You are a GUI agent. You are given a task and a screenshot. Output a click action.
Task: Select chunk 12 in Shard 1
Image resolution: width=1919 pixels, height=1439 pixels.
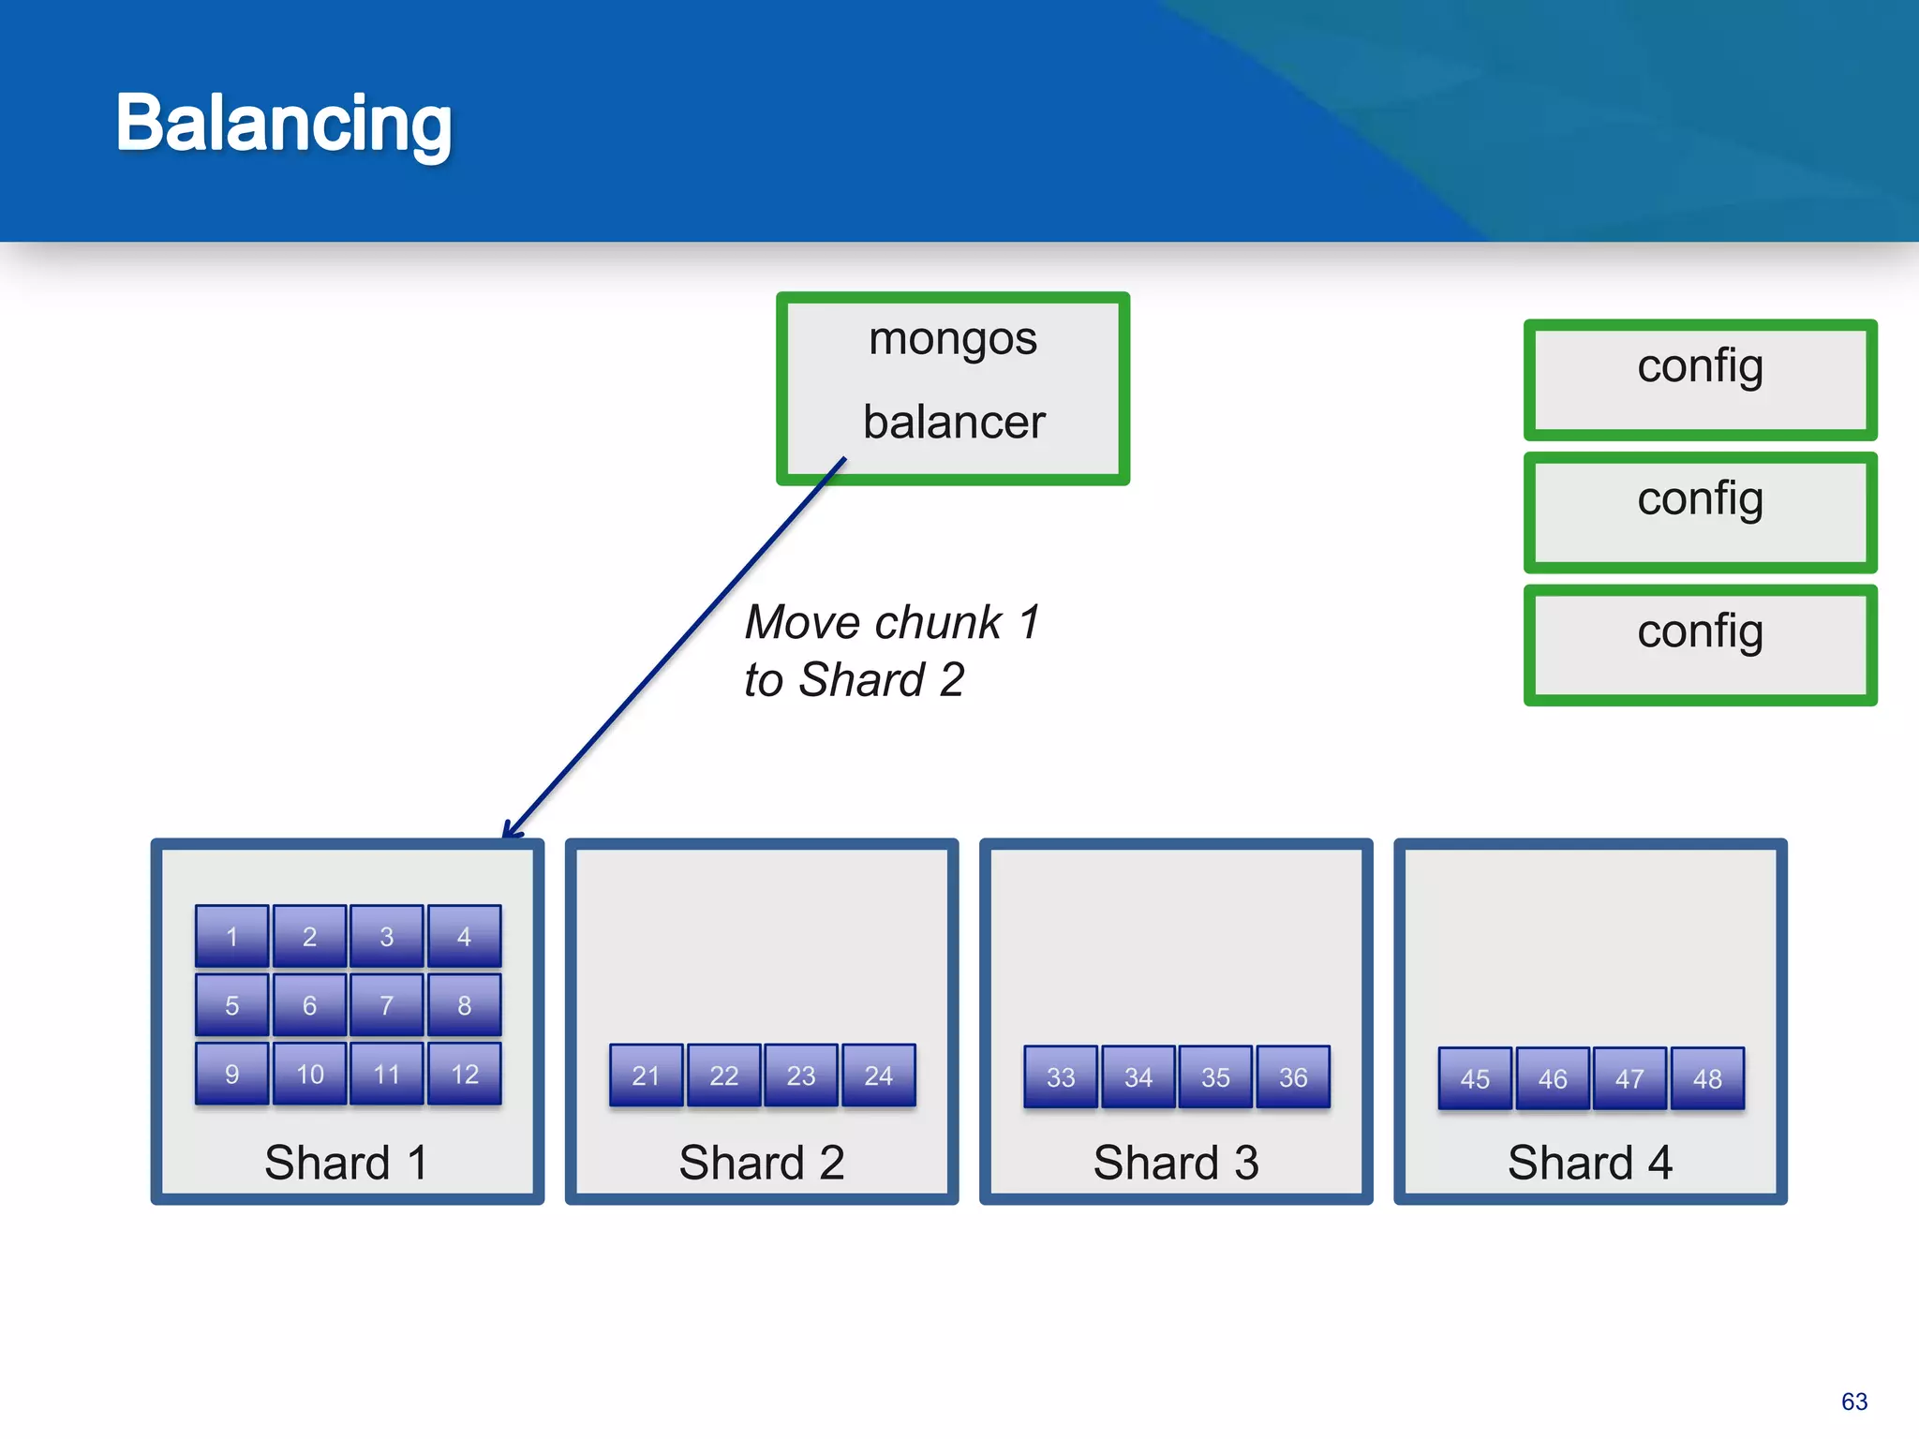point(465,1074)
